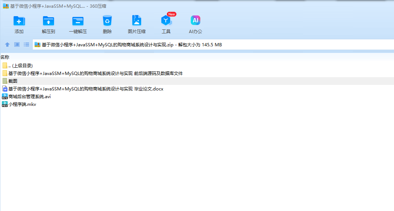Click the 名称 column header

(5, 57)
